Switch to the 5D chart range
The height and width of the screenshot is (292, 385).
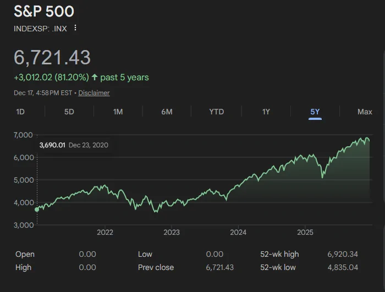click(x=69, y=112)
